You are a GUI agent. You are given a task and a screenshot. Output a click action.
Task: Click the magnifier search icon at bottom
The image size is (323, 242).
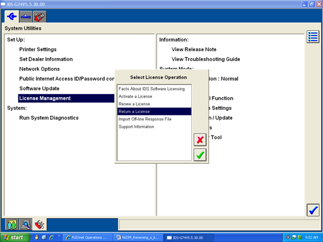click(x=26, y=224)
